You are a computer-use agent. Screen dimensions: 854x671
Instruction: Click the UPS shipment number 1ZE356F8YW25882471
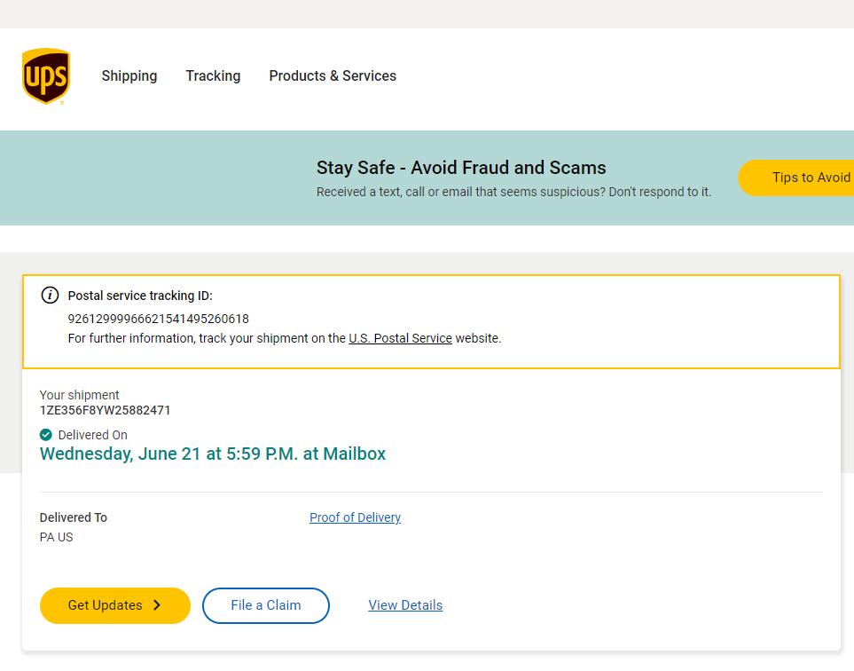[106, 410]
